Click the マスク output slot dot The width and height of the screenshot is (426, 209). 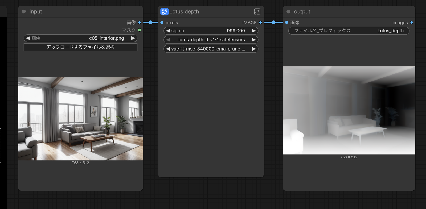click(140, 30)
